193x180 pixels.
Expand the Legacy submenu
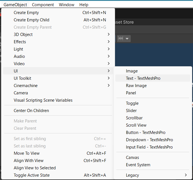pyautogui.click(x=132, y=175)
